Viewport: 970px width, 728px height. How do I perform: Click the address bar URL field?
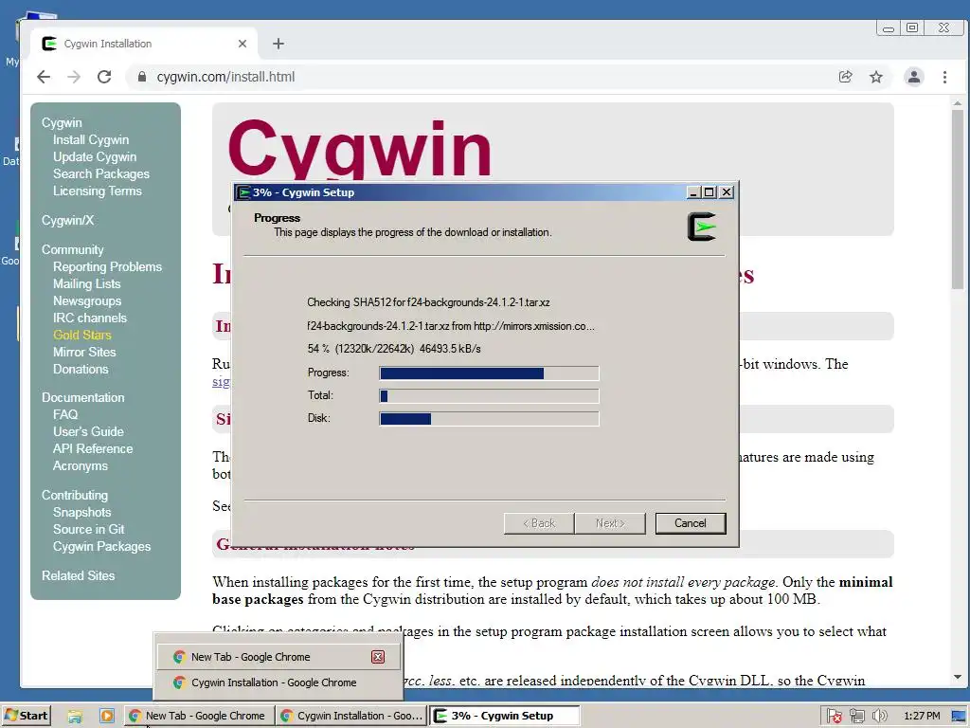(x=482, y=77)
